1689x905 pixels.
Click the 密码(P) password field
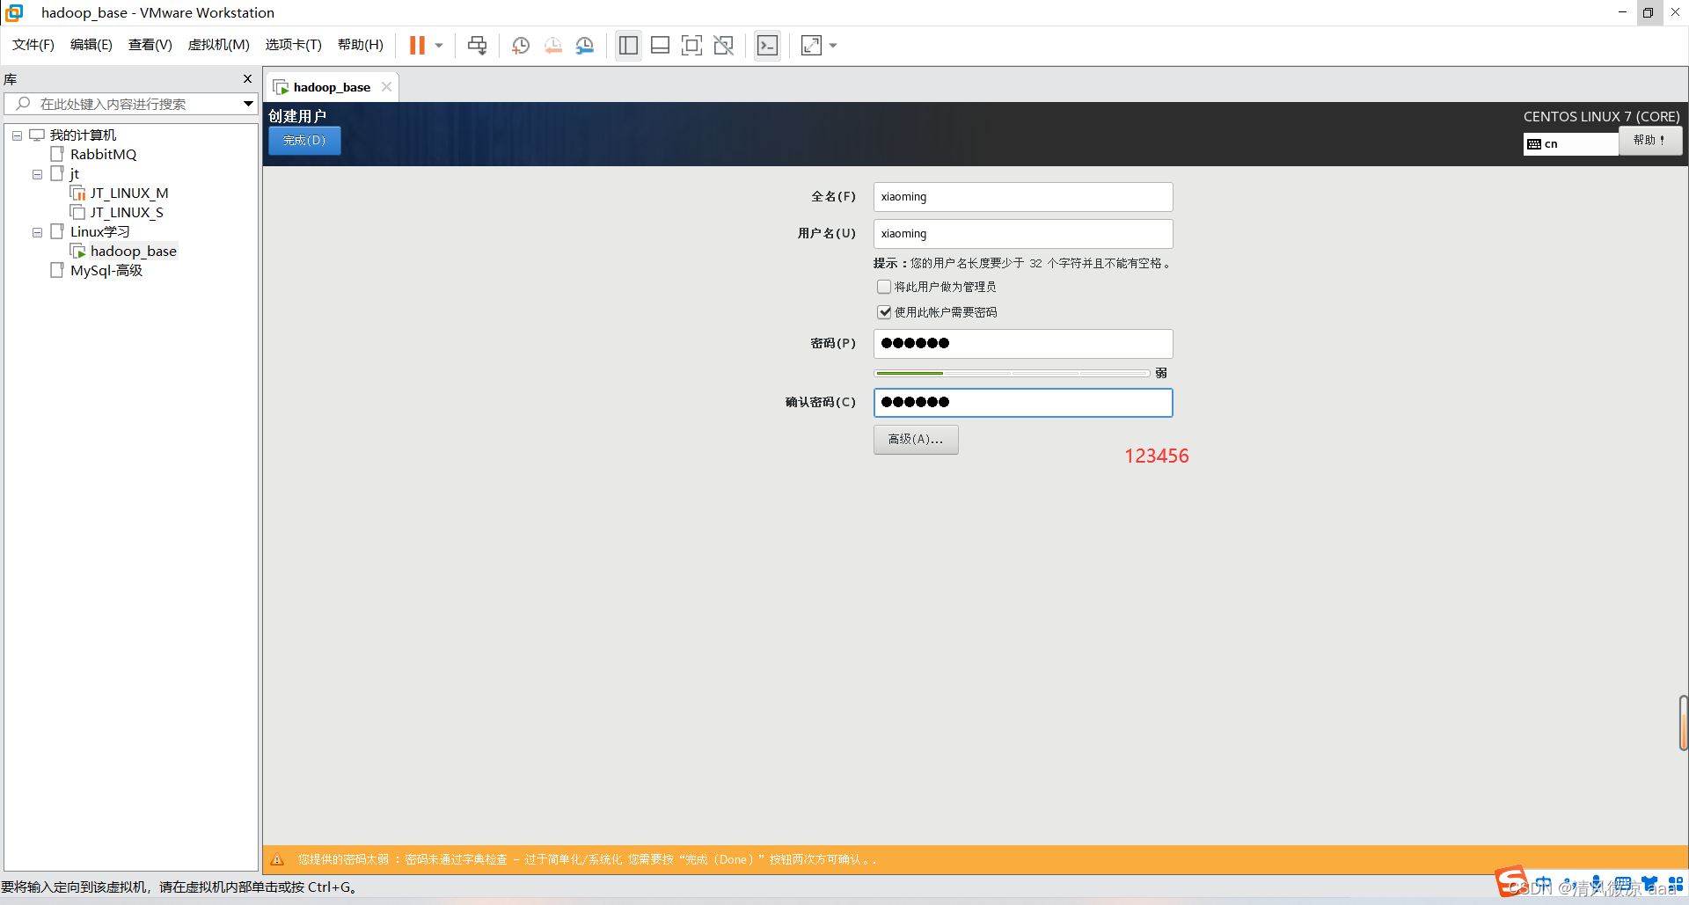[x=1023, y=344]
